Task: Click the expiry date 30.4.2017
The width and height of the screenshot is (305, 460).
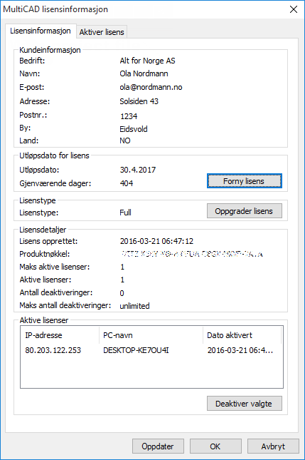Action: (x=138, y=170)
